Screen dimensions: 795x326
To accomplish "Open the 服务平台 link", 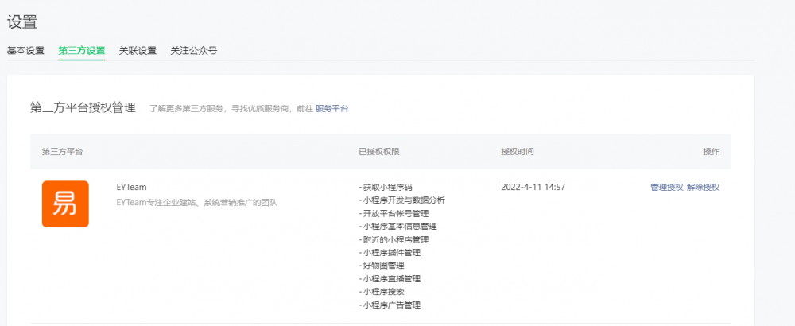I will point(332,108).
